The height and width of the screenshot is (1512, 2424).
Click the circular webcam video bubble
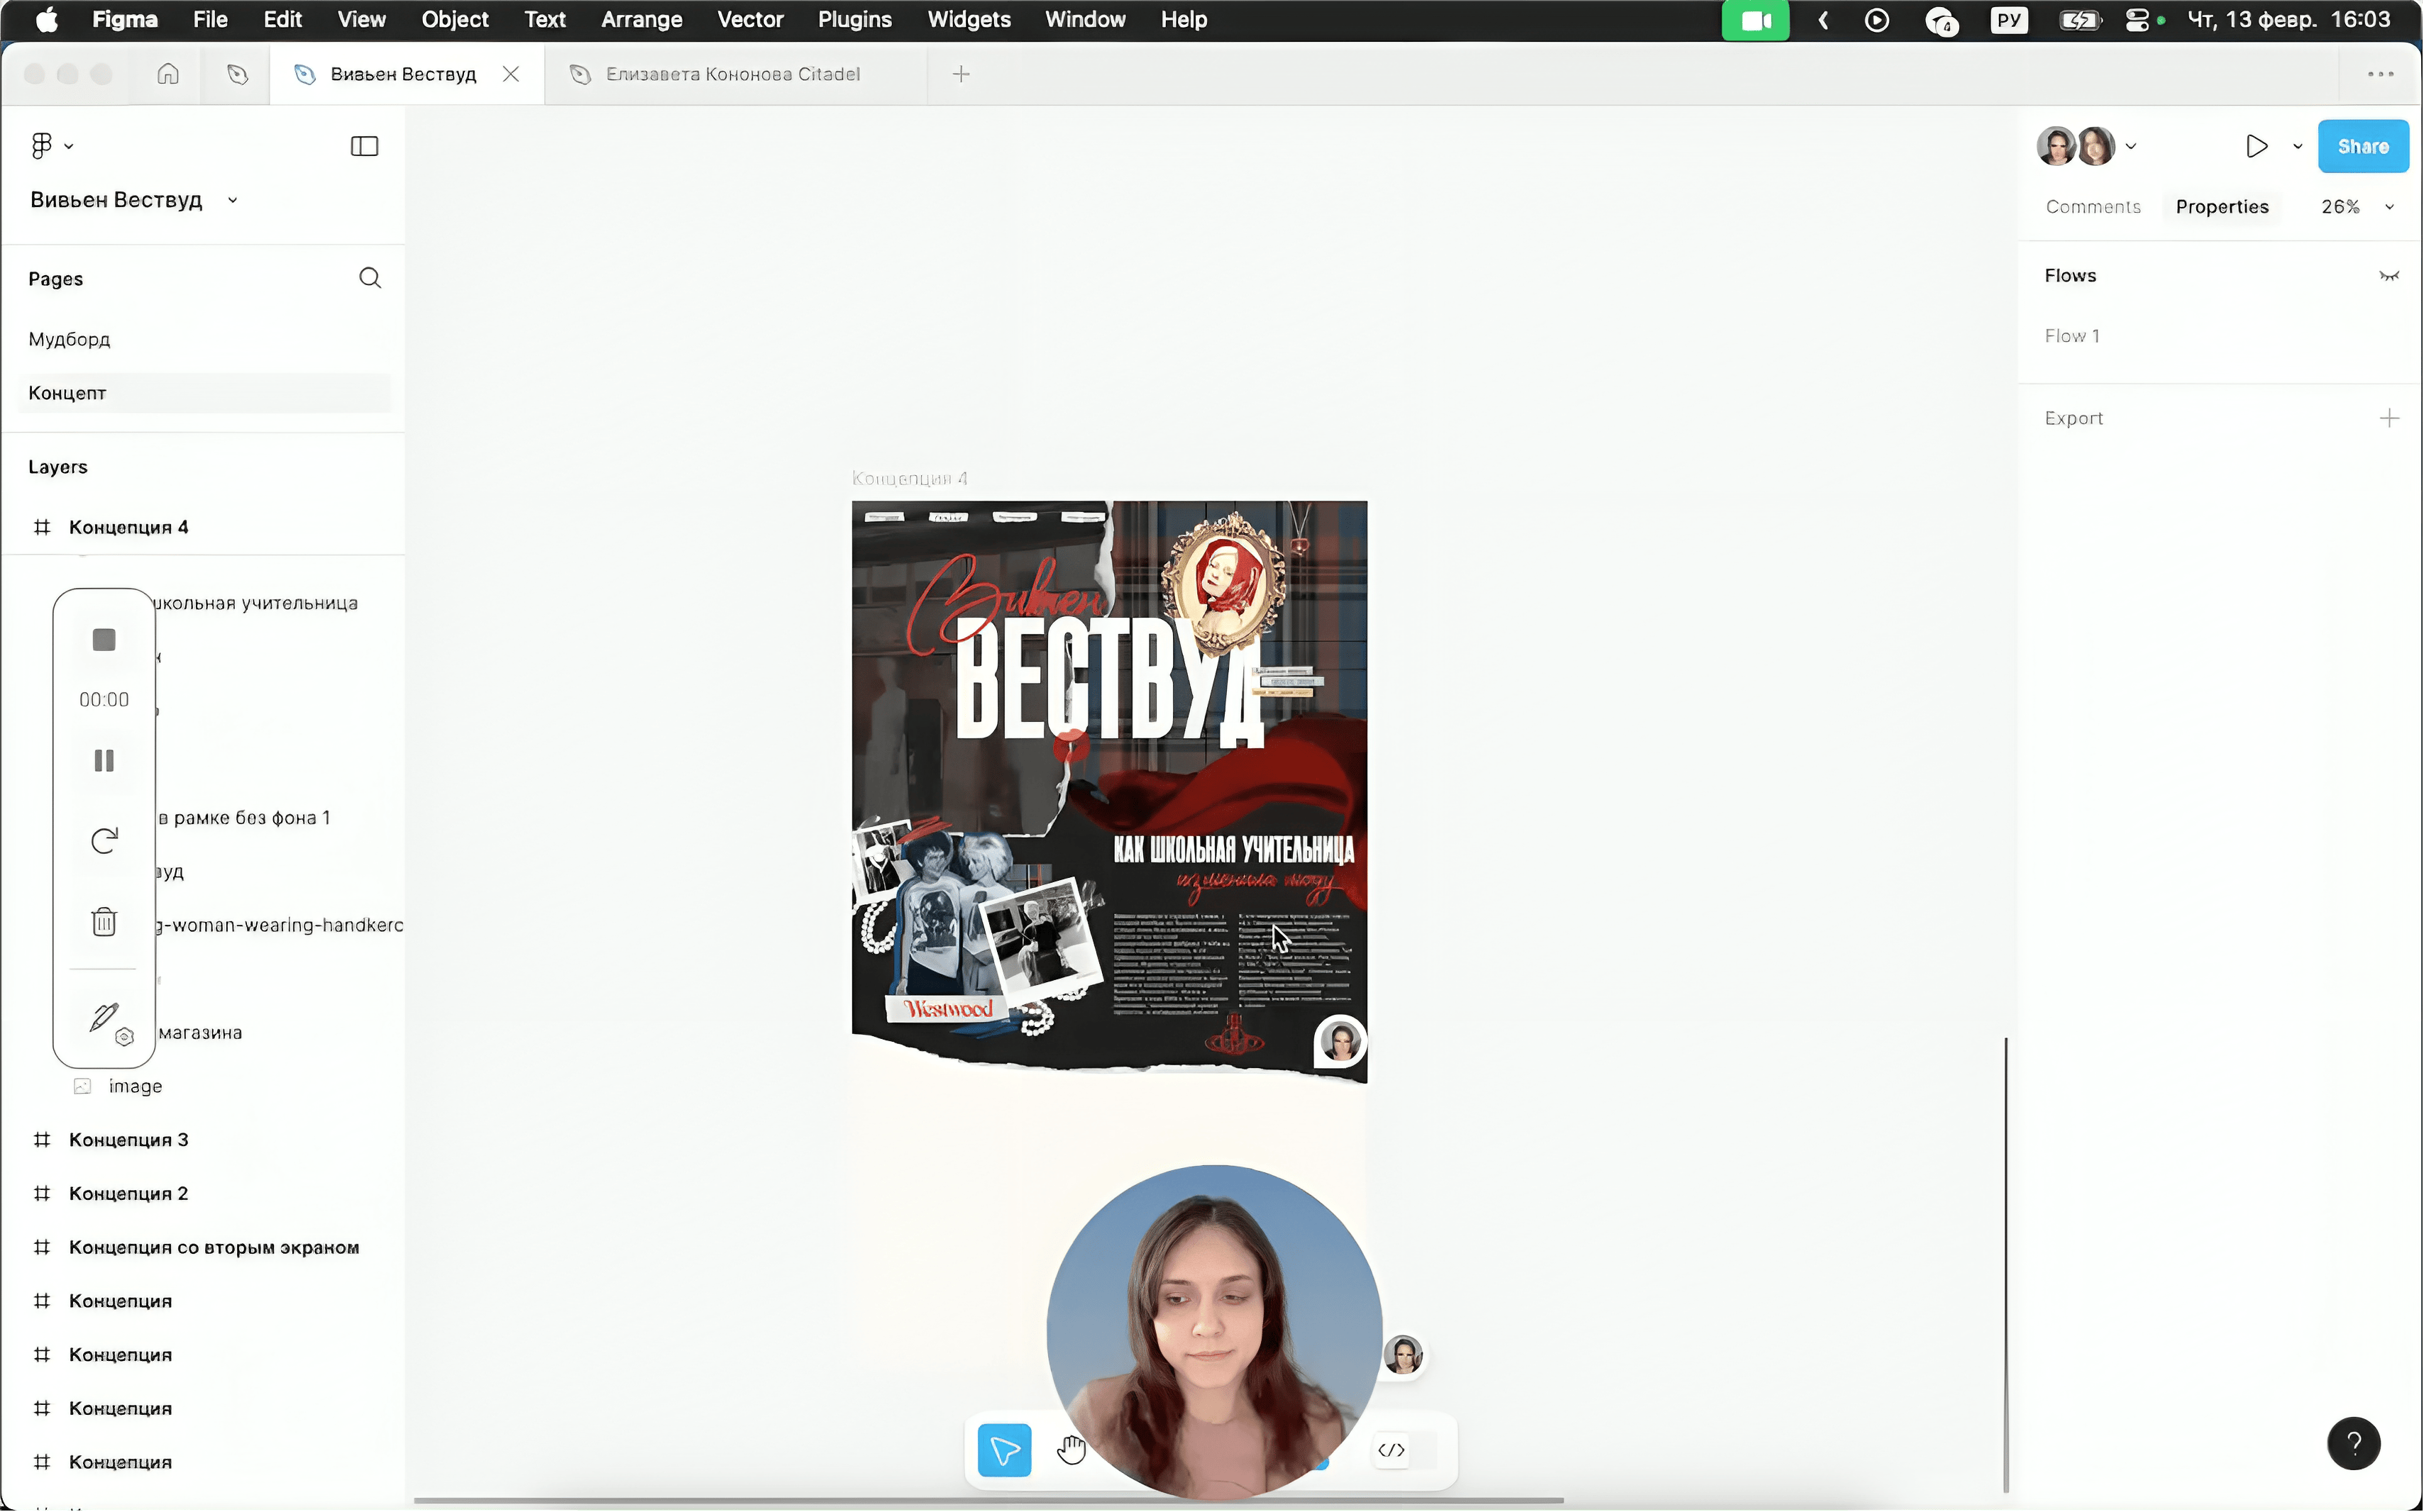pos(1213,1333)
